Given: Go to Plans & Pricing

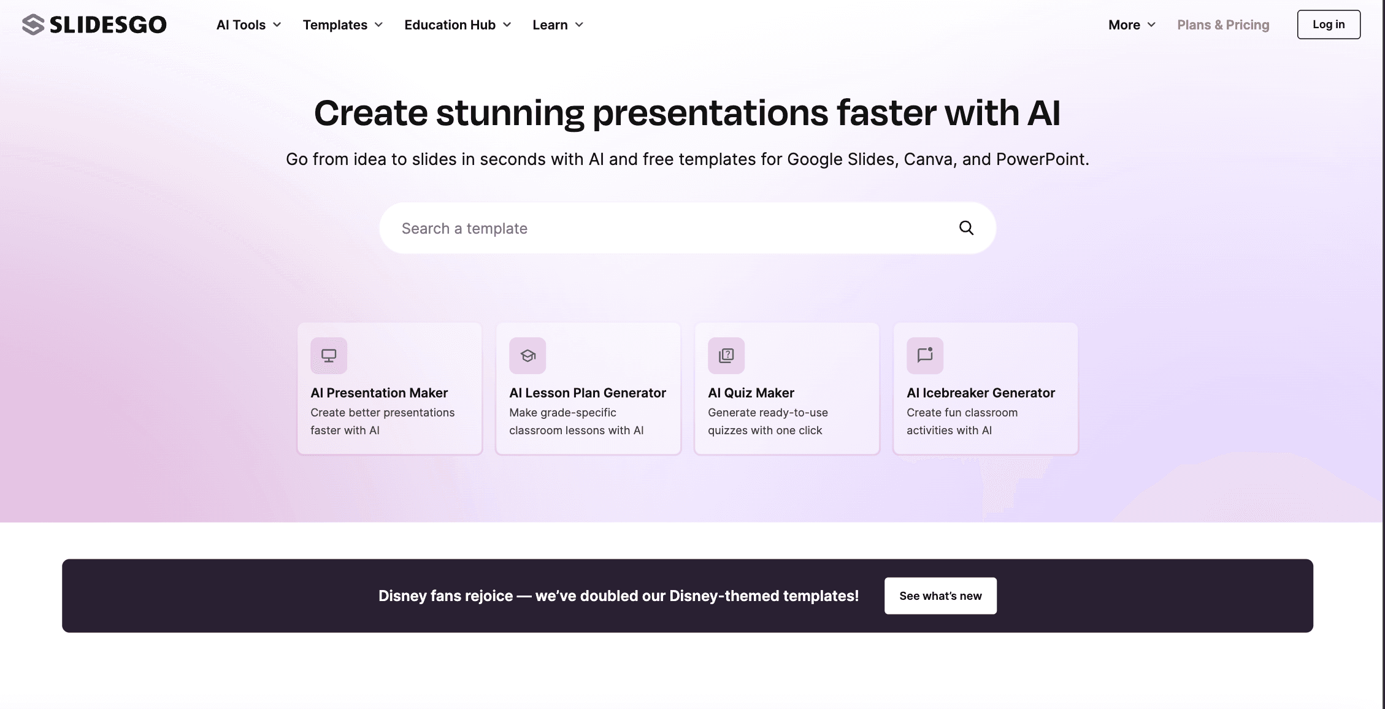Looking at the screenshot, I should (x=1223, y=25).
